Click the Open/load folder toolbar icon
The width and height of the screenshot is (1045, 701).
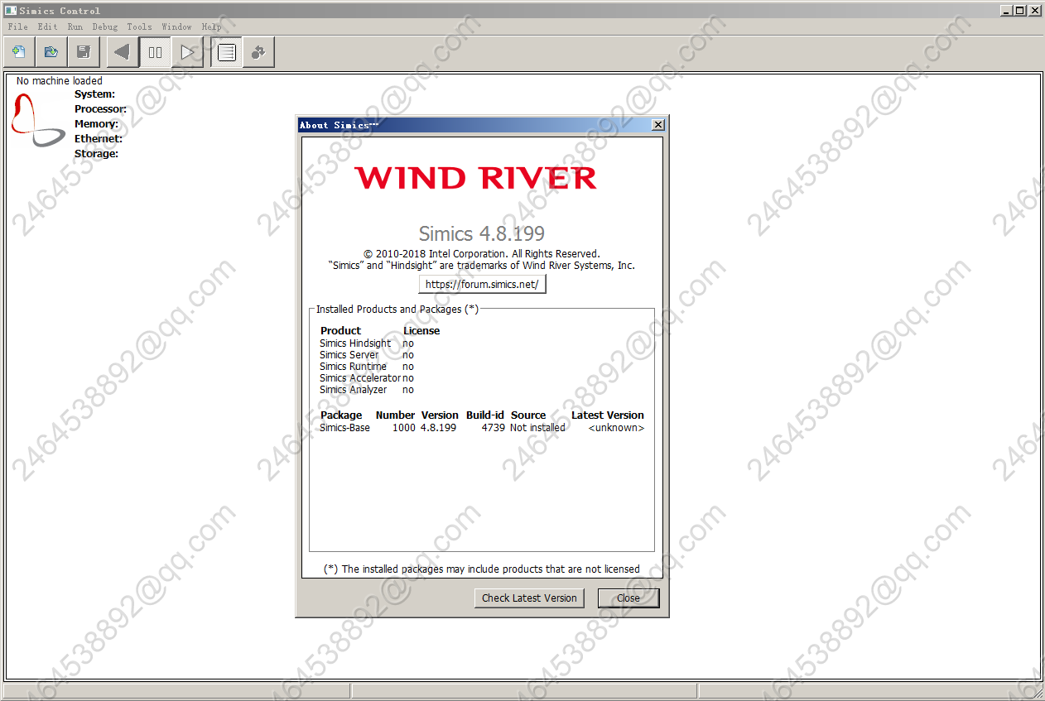(x=51, y=52)
